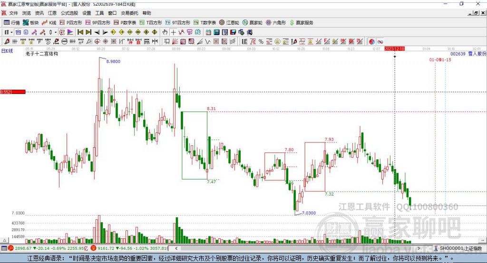Viewport: 487px width, 263px height.
Task: Click the SH000001 上证指数 status entry
Action: click(461, 248)
